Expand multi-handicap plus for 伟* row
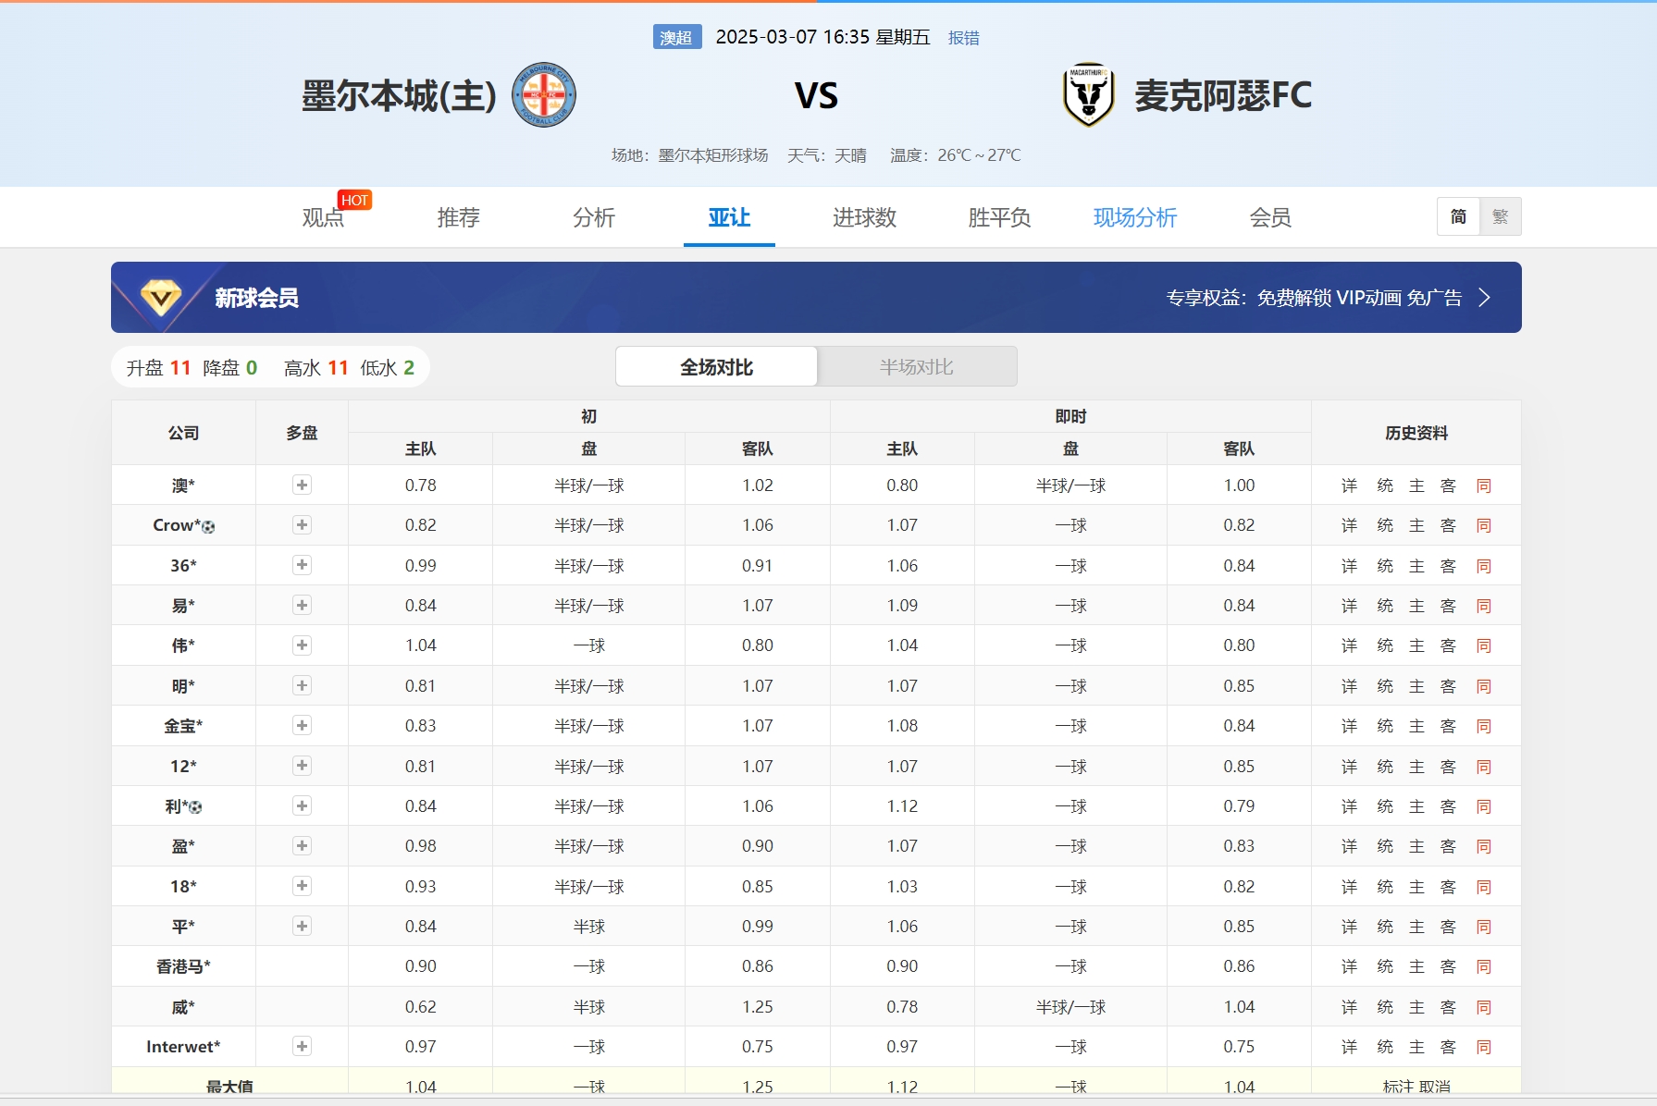 (302, 645)
